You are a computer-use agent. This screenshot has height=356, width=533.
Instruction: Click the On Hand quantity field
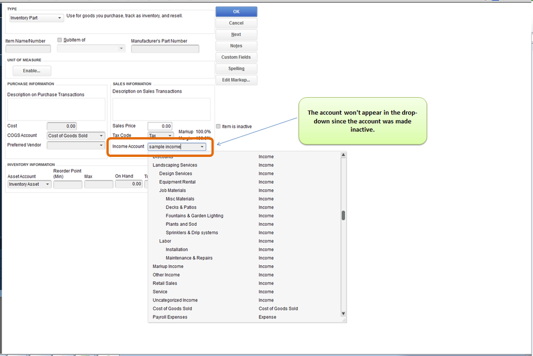click(x=129, y=184)
